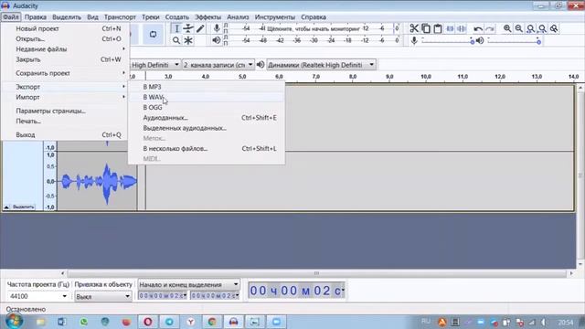Export audio 'В MP3'
Screen dimensions: 585x329
click(207, 87)
